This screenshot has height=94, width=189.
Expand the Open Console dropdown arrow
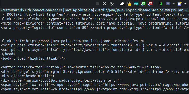(185, 4)
